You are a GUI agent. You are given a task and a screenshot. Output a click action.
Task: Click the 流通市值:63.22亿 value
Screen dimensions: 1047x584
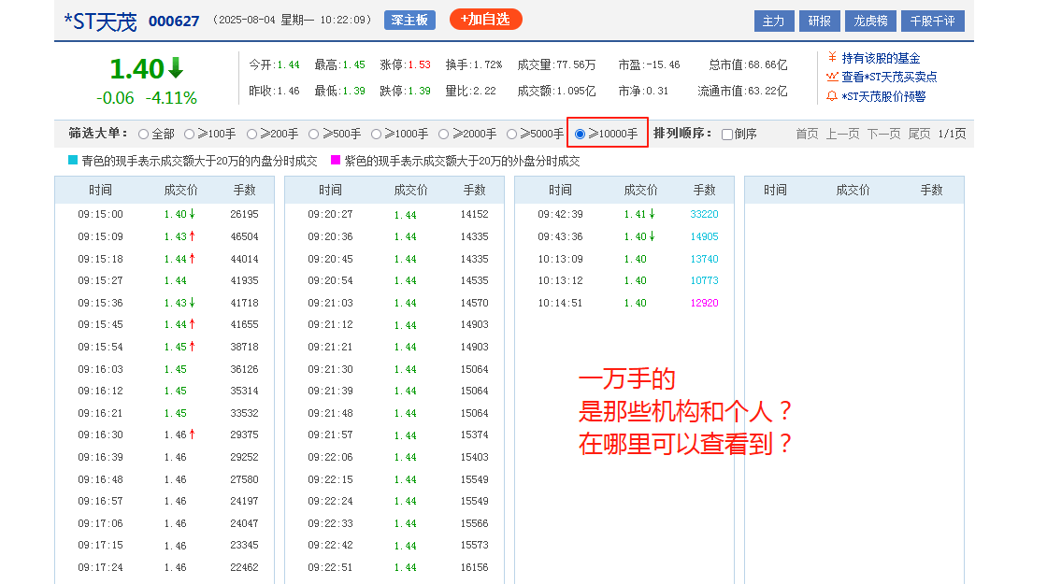[742, 91]
